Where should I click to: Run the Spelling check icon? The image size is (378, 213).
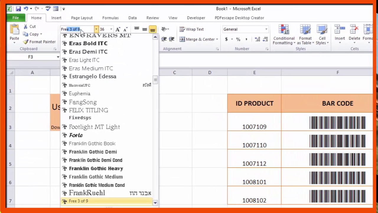point(48,9)
